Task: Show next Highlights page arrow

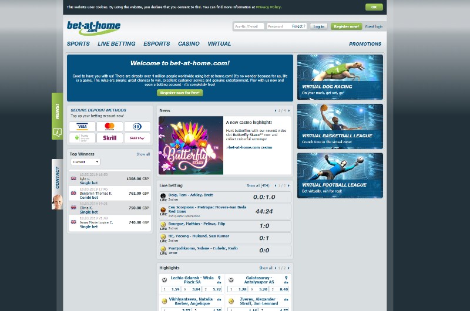Action: coord(288,268)
